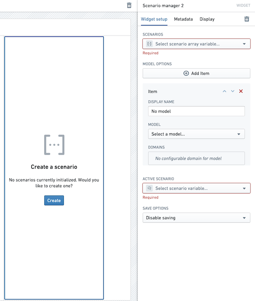Open the Scenarios array variable dropdown
The image size is (255, 301).
(197, 44)
